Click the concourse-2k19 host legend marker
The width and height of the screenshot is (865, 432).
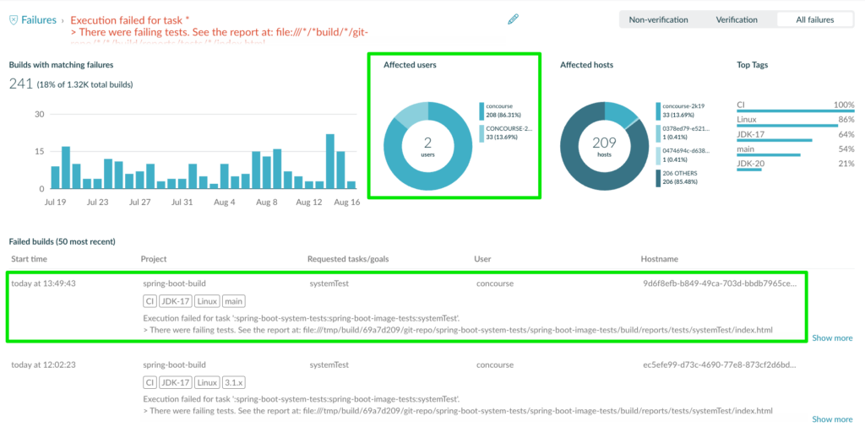tap(658, 111)
